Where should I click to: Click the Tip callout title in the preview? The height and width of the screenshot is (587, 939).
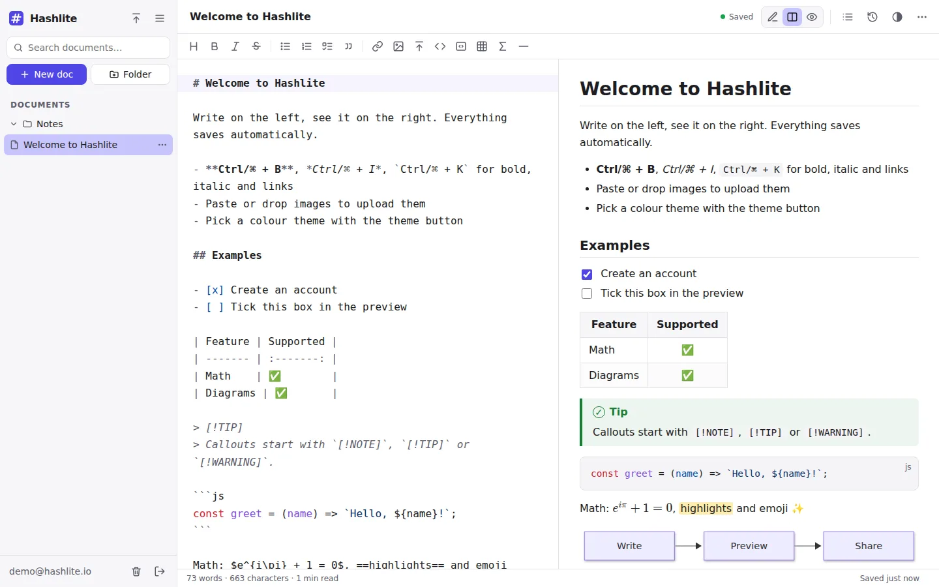pos(610,412)
